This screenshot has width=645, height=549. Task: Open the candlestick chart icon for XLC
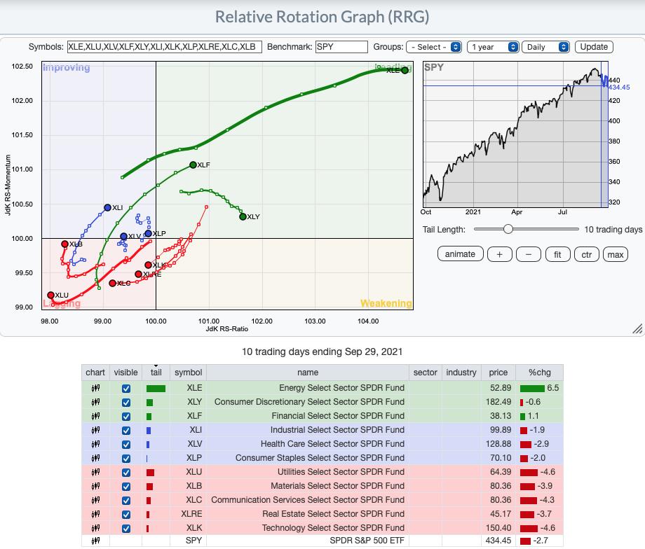(x=95, y=500)
